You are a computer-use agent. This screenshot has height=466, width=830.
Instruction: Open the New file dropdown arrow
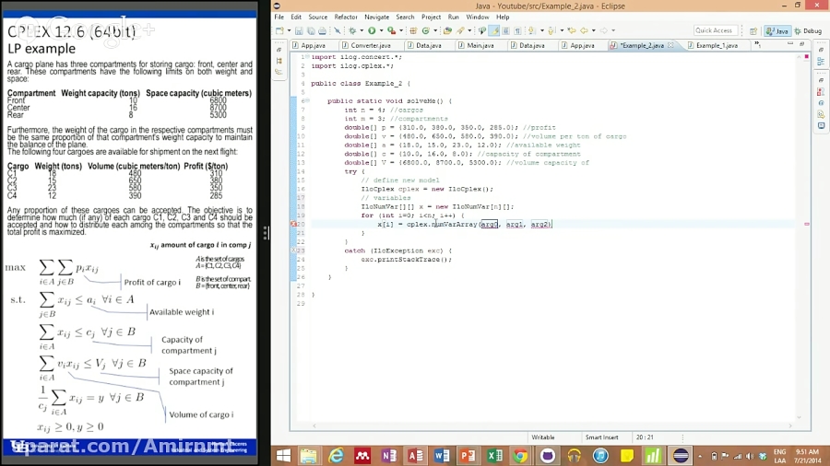(x=289, y=31)
